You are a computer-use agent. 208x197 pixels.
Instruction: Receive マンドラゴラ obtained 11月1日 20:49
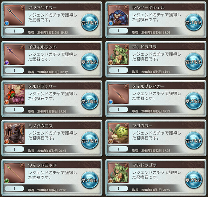(x=194, y=180)
